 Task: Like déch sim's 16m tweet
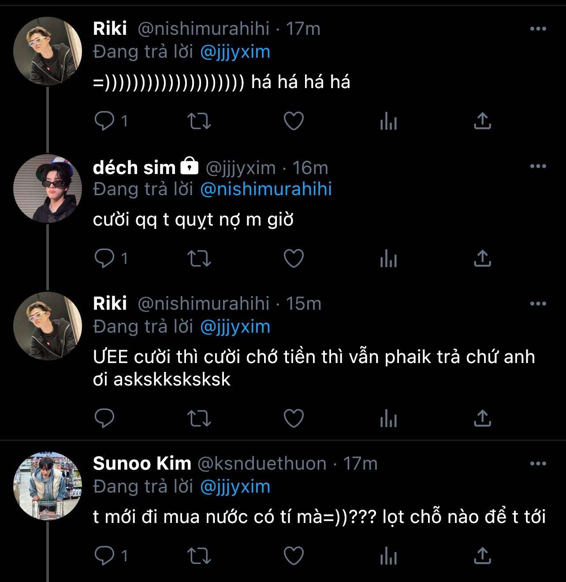(294, 259)
